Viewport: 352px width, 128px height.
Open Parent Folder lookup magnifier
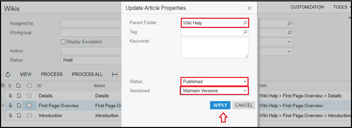[245, 23]
